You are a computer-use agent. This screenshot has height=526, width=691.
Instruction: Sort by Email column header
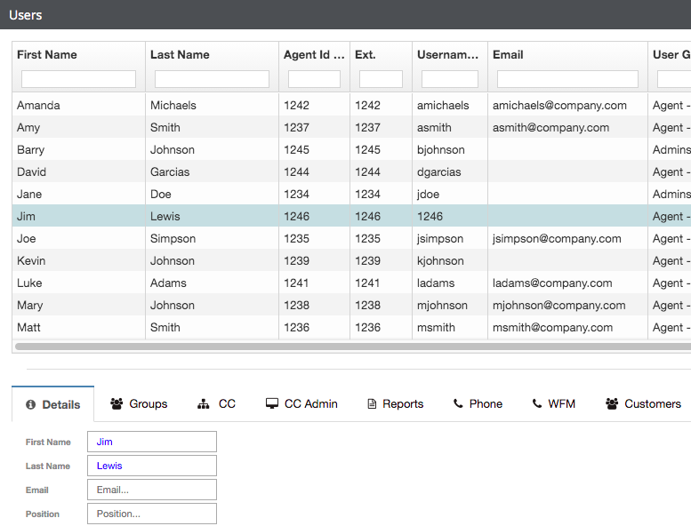[508, 54]
